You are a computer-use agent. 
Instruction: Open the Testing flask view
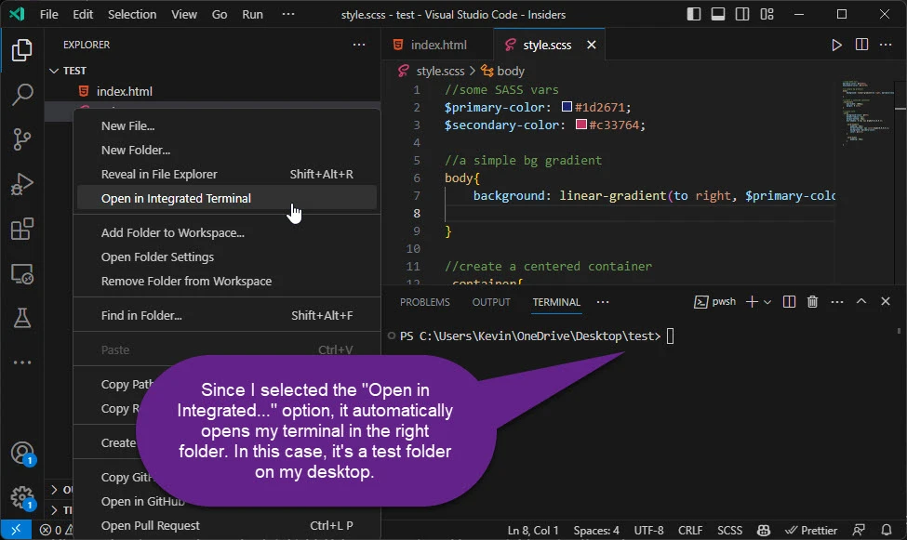[22, 319]
